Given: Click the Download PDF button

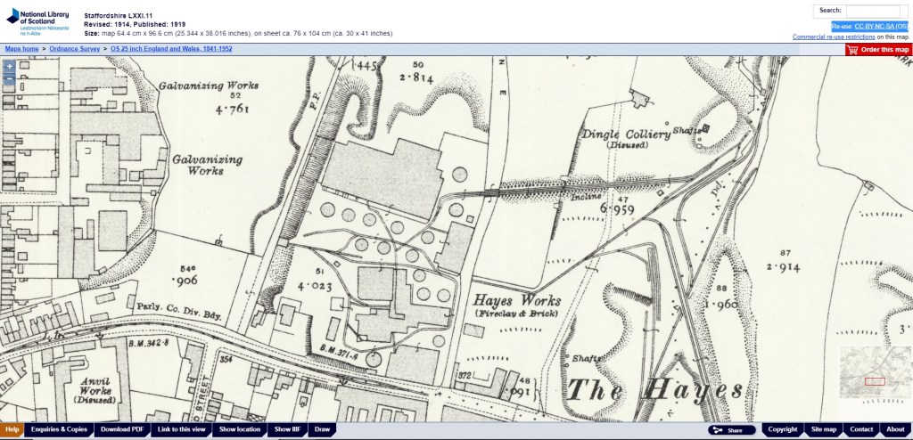Looking at the screenshot, I should pos(122,429).
